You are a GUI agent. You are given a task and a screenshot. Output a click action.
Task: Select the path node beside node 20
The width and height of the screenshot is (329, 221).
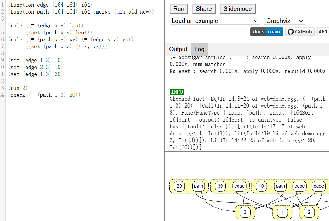tap(198, 186)
